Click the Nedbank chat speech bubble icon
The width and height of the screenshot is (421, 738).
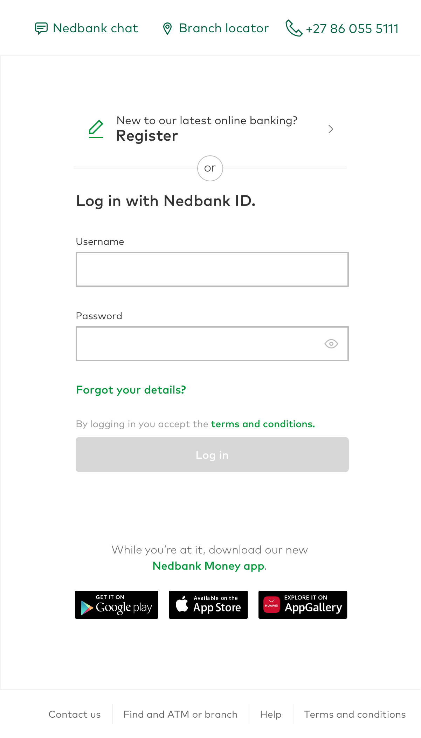(x=41, y=28)
